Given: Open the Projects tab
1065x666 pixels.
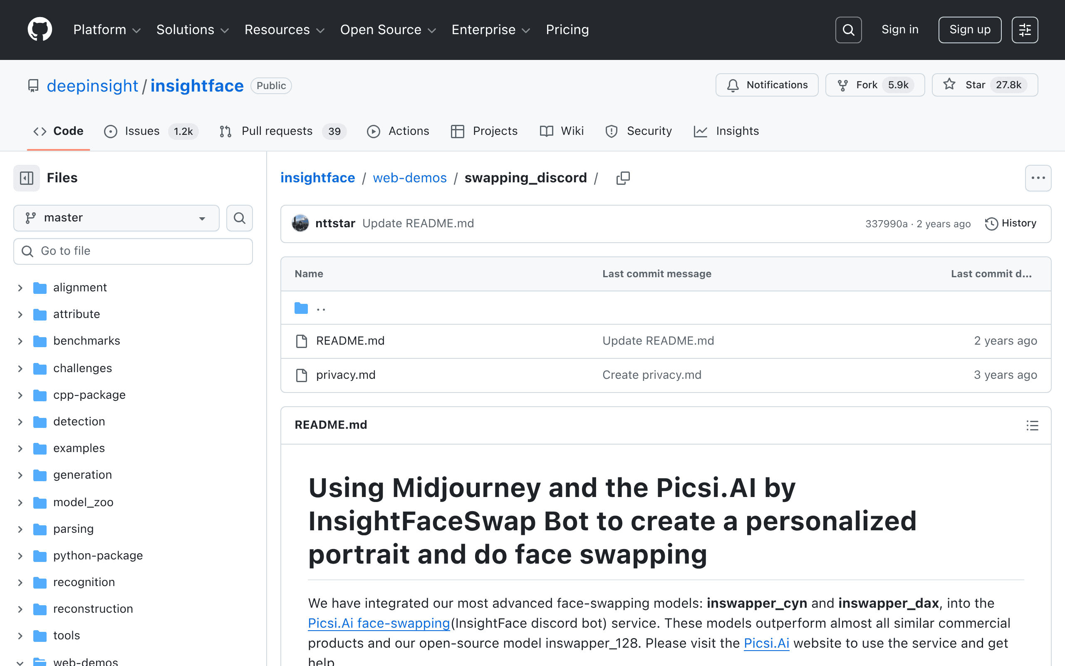Looking at the screenshot, I should (484, 131).
